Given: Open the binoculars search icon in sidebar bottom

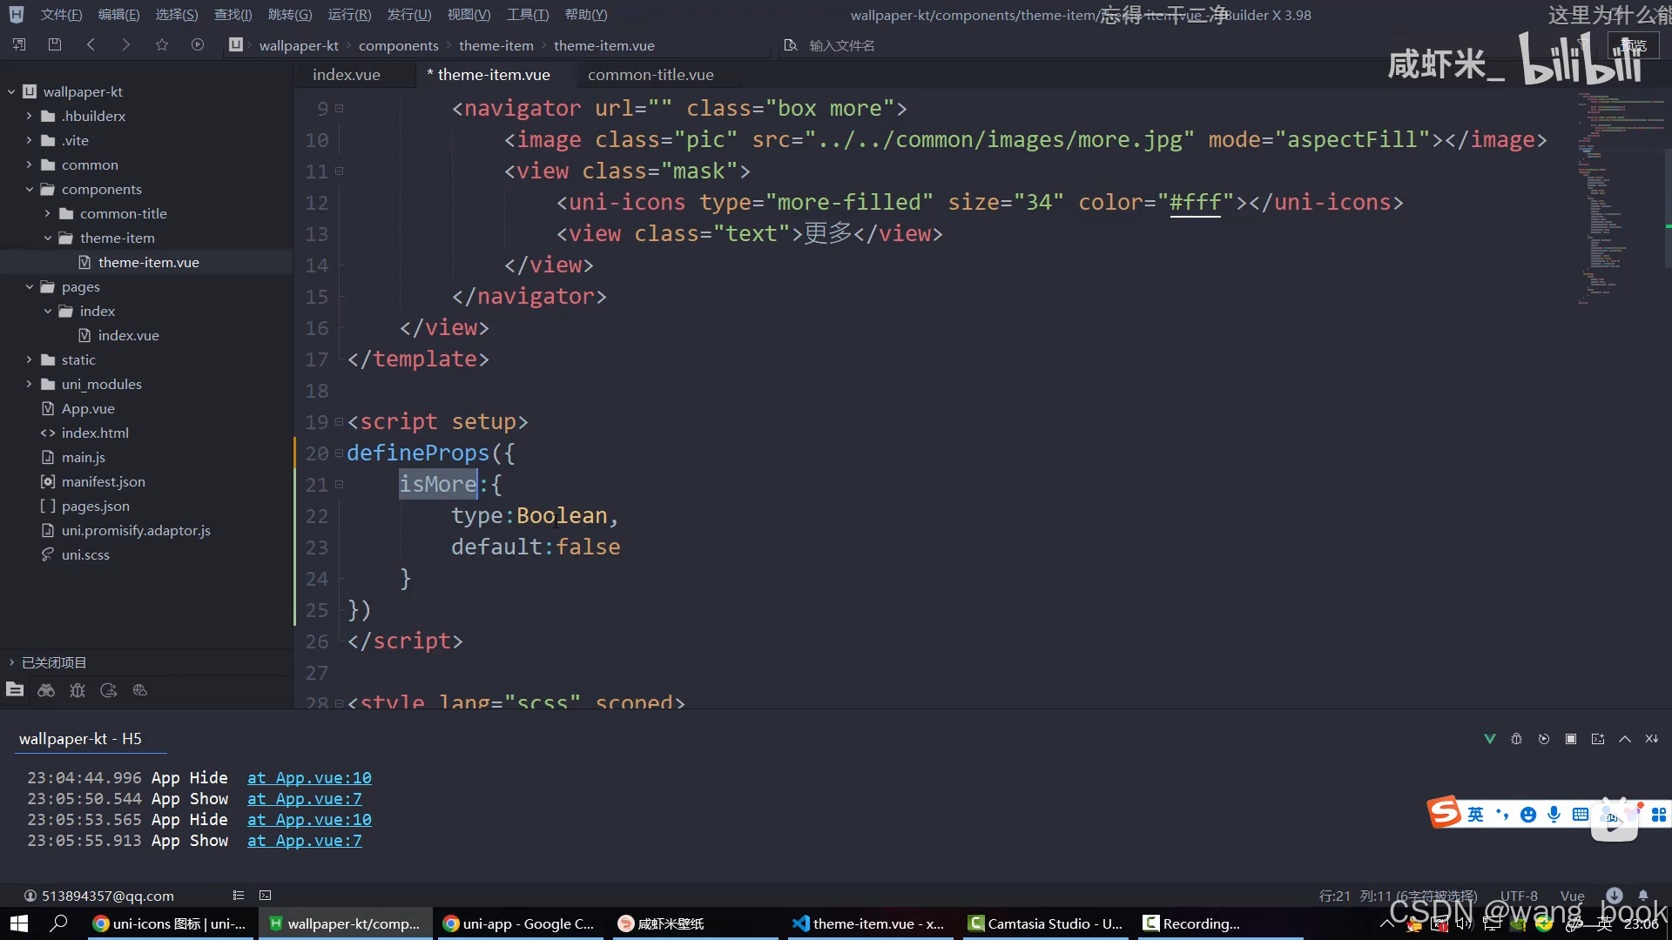Looking at the screenshot, I should [46, 690].
